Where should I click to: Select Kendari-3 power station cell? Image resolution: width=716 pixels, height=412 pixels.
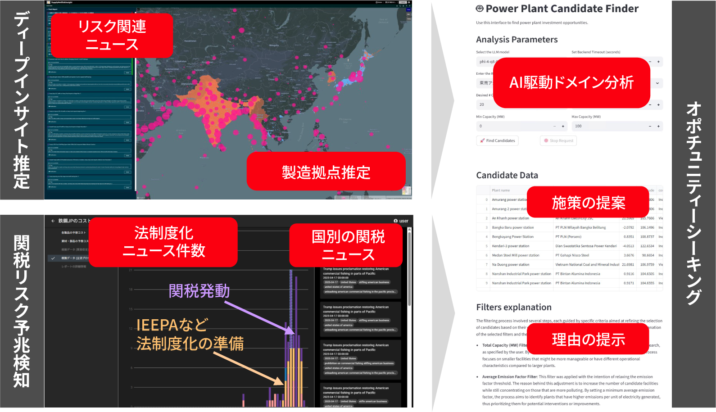(522, 246)
